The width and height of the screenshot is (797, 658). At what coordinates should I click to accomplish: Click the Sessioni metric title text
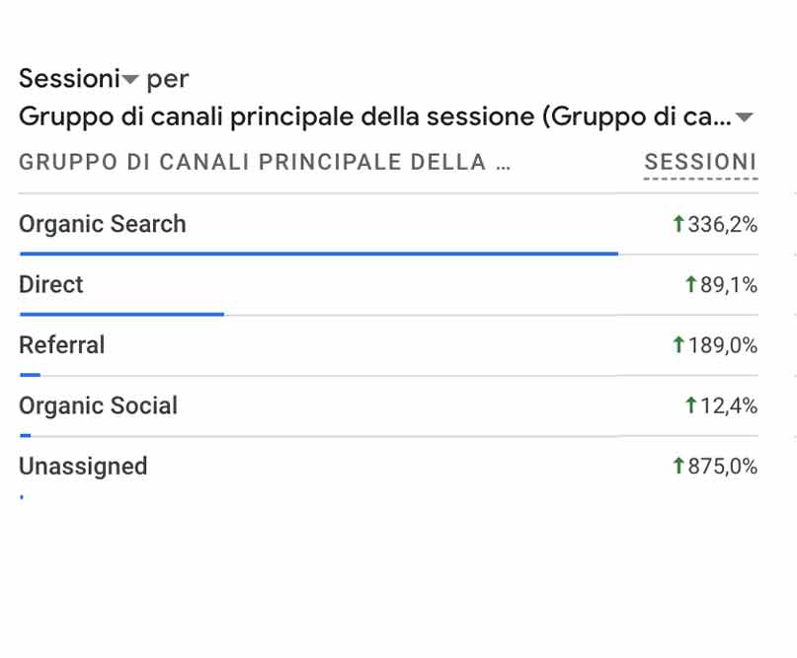[x=69, y=79]
